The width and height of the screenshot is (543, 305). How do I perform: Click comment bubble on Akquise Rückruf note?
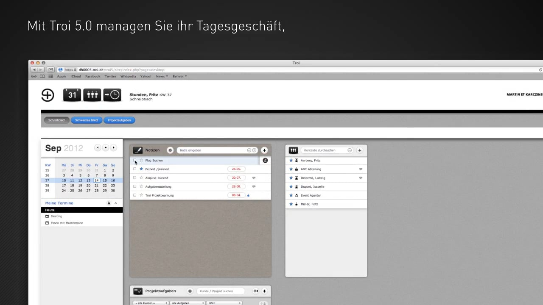click(x=254, y=178)
